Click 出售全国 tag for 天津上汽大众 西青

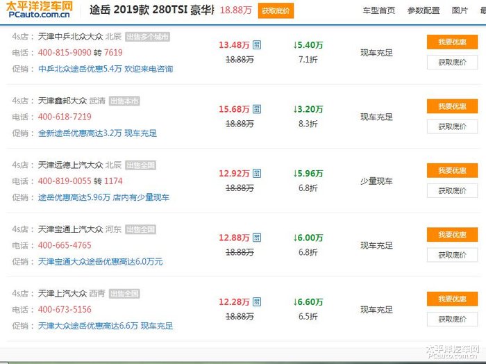[x=124, y=294]
